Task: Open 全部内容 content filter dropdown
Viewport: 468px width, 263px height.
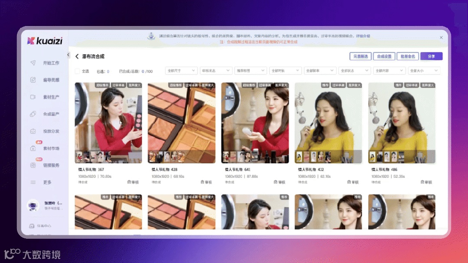Action: (389, 71)
